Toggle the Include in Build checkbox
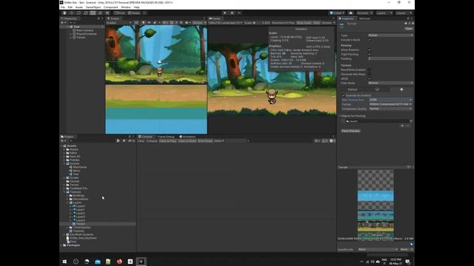Screen dimensions: 474x266 pyautogui.click(x=370, y=40)
